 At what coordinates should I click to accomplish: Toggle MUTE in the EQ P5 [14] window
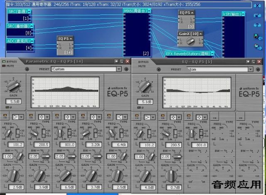click(x=4, y=66)
